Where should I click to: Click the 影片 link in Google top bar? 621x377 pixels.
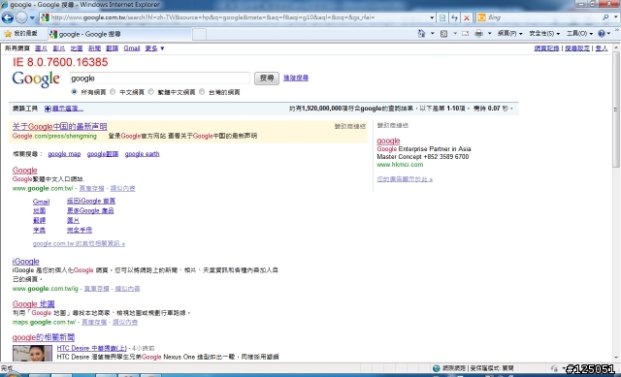(58, 48)
